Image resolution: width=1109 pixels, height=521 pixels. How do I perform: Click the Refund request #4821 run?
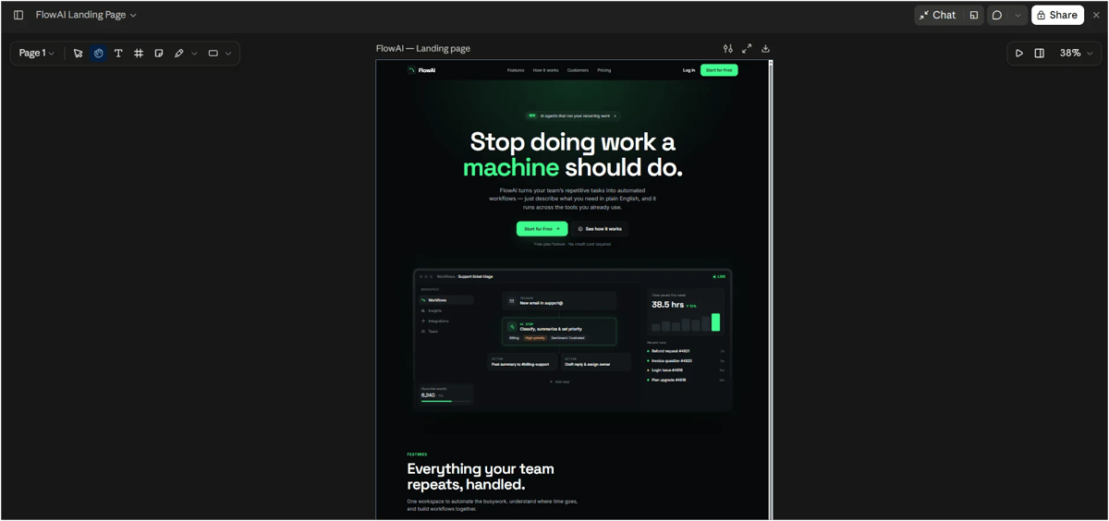pos(686,351)
